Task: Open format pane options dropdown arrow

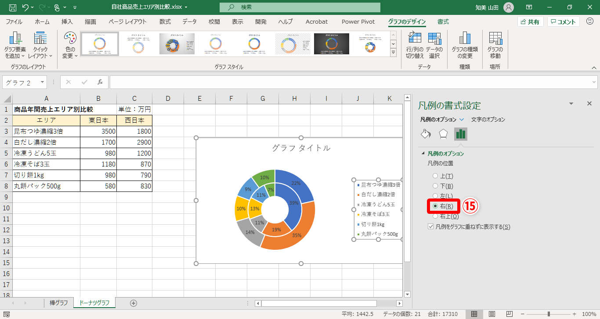Action: click(571, 103)
